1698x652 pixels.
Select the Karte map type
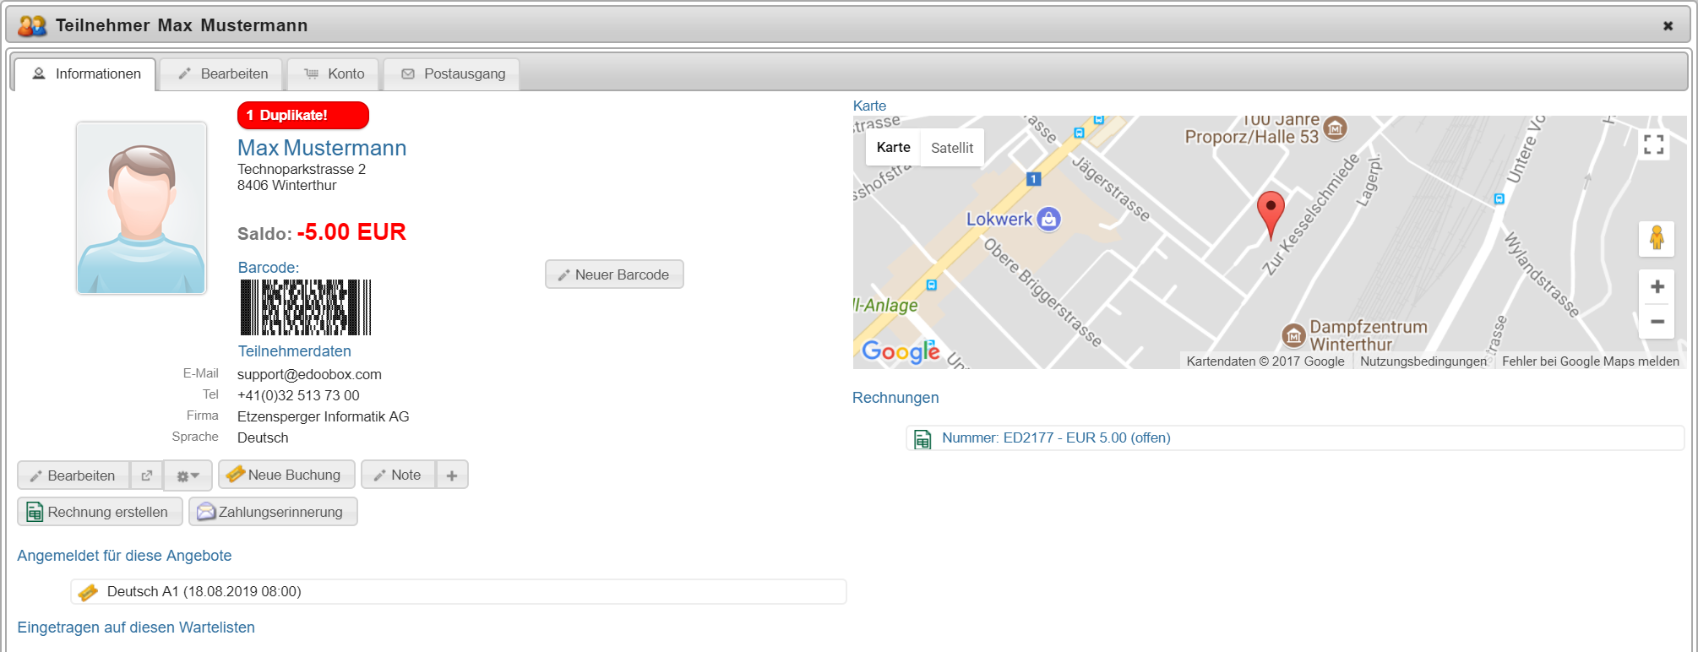point(893,148)
